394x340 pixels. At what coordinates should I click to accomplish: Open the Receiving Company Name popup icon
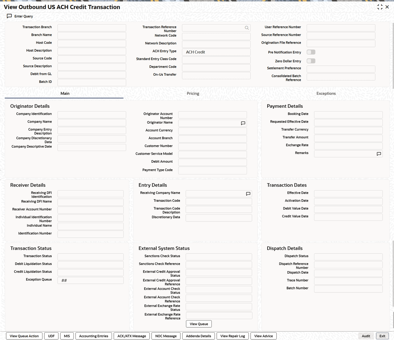[248, 194]
